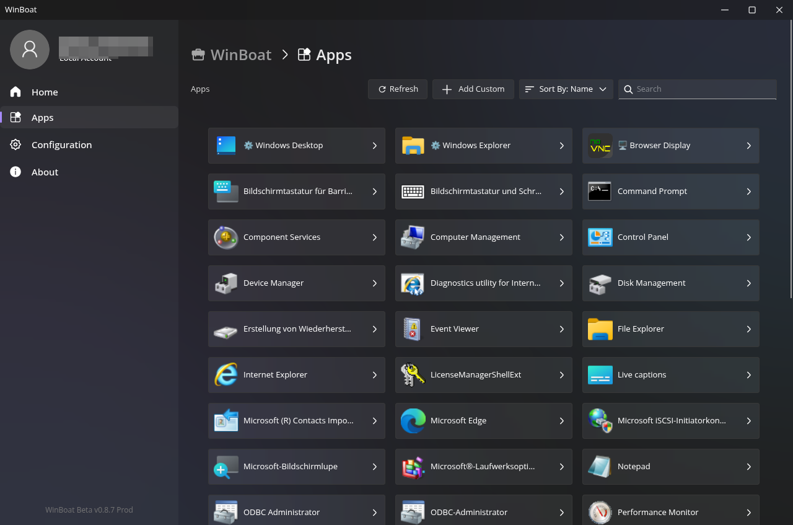Click the Internet Explorer logo icon
Image resolution: width=793 pixels, height=525 pixels.
pos(226,375)
